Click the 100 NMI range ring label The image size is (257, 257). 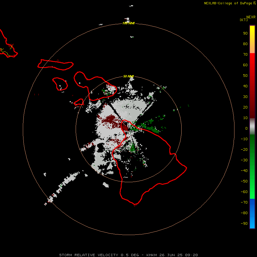128,23
